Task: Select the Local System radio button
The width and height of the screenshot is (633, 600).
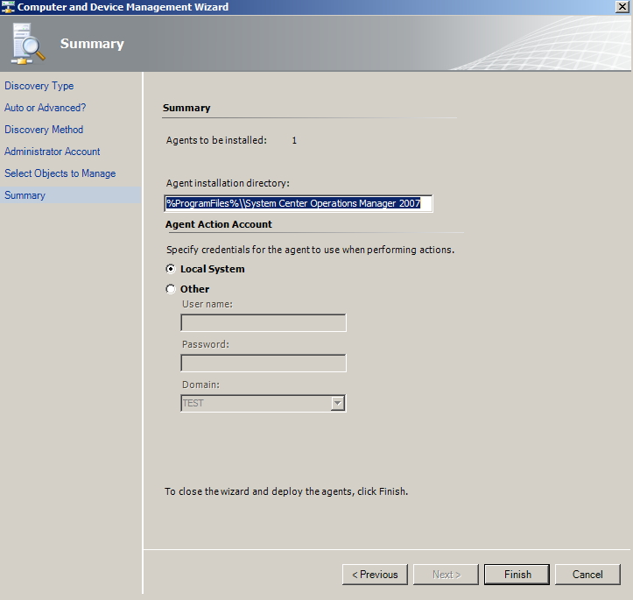Action: click(171, 269)
